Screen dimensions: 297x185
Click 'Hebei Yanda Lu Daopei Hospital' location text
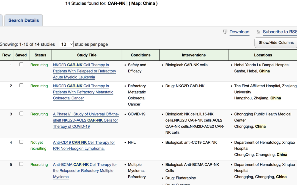(x=262, y=65)
